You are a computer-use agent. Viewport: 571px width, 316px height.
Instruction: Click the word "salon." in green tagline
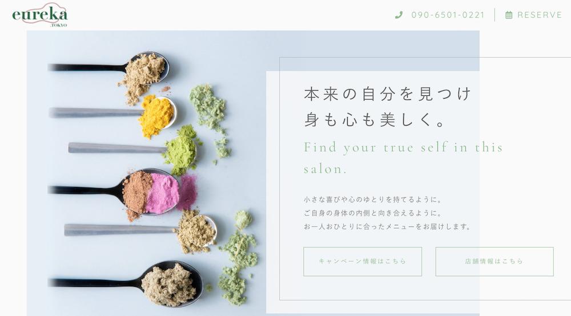[325, 169]
